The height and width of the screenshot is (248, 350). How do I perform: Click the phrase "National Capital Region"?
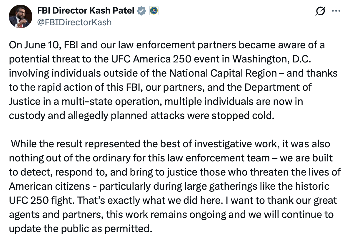click(223, 73)
